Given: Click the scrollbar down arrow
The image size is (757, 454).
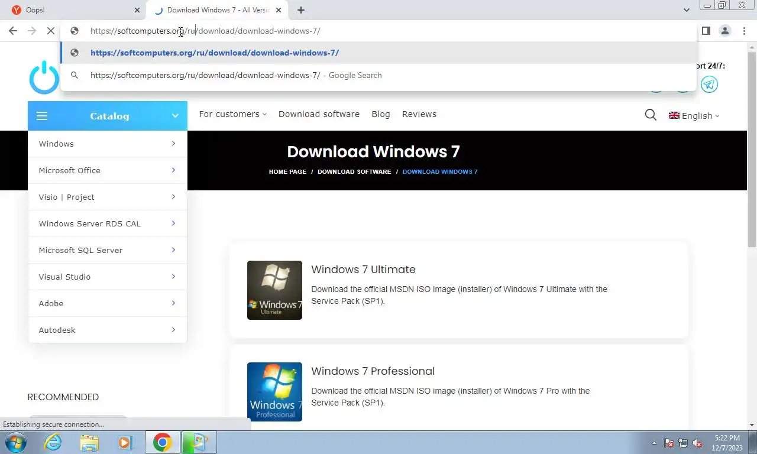Looking at the screenshot, I should click(752, 424).
